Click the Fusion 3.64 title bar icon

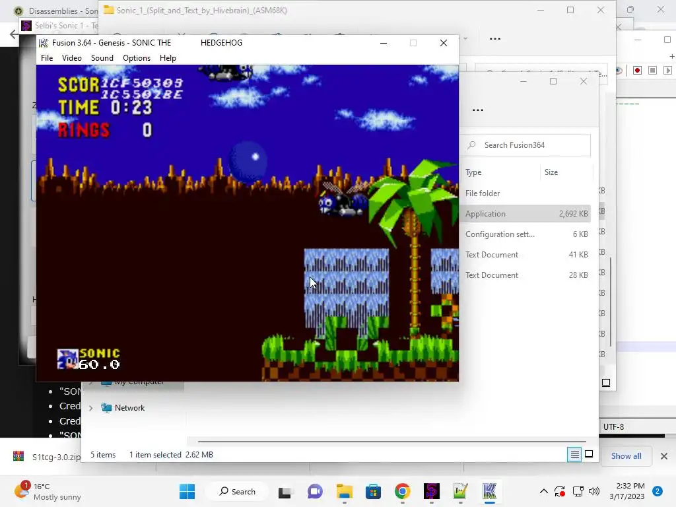pos(44,43)
